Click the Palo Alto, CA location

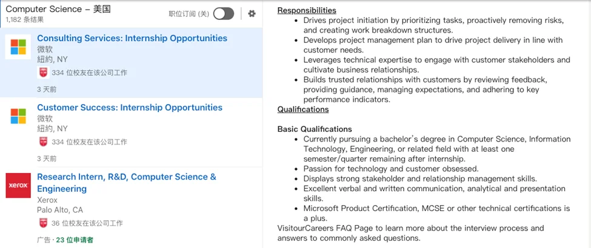[x=60, y=210]
